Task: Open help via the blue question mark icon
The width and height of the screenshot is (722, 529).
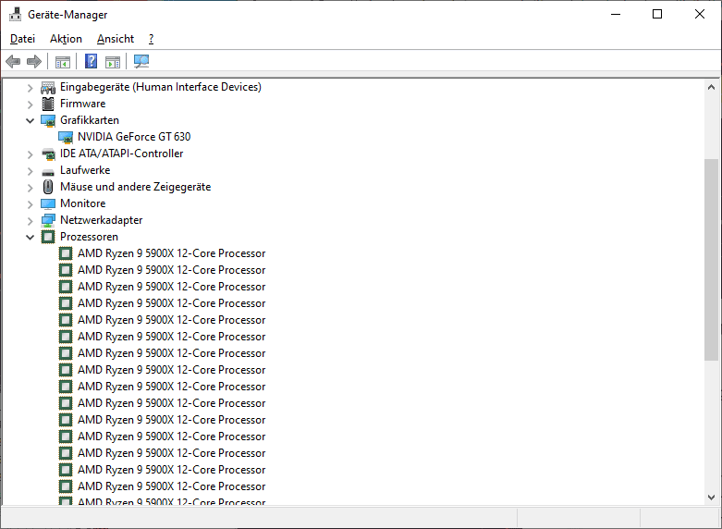Action: click(91, 61)
